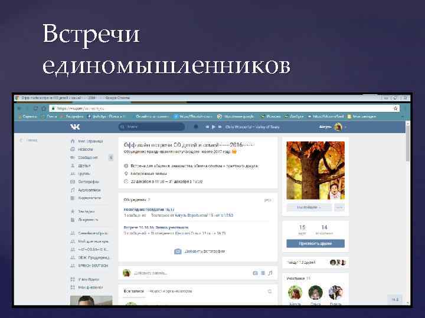Skip to previous audio track
Image resolution: width=425 pixels, height=318 pixels.
[207, 127]
